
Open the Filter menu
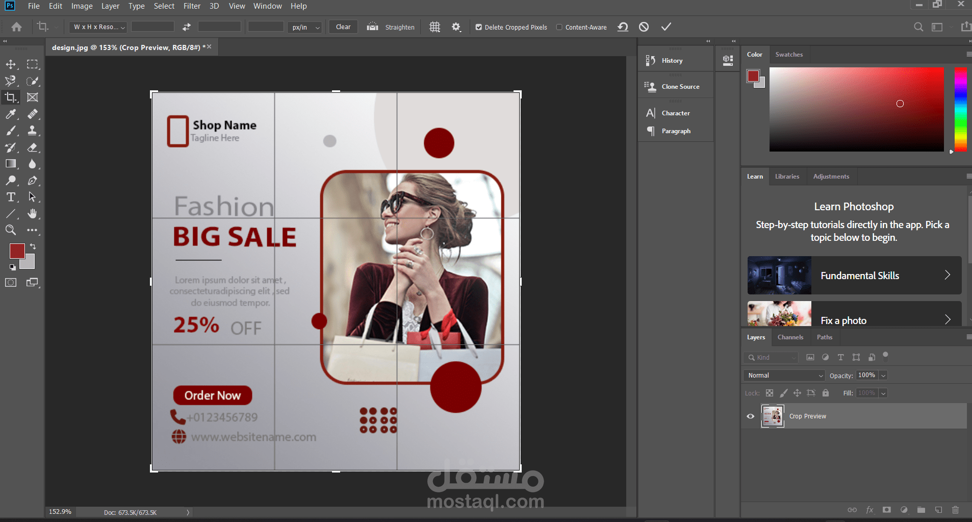192,6
